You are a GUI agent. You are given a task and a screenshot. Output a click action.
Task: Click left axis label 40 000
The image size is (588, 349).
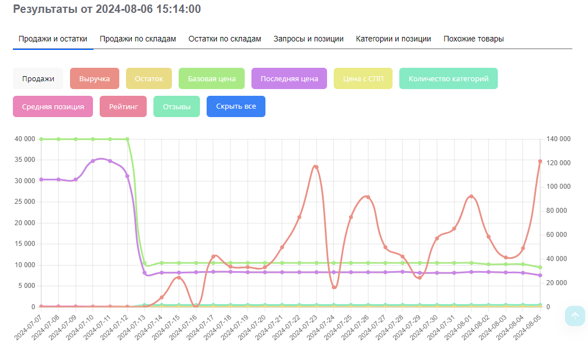pyautogui.click(x=25, y=139)
